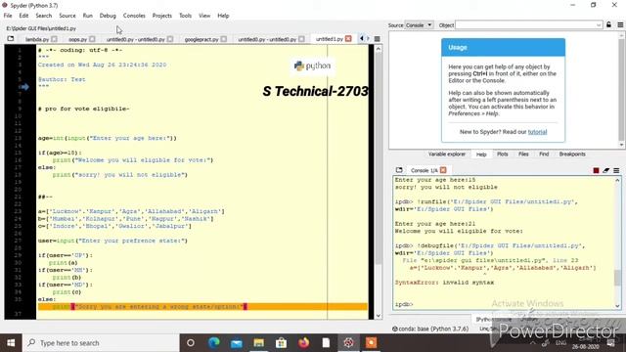Image resolution: width=626 pixels, height=352 pixels.
Task: Click the Type here to search box
Action: point(100,343)
